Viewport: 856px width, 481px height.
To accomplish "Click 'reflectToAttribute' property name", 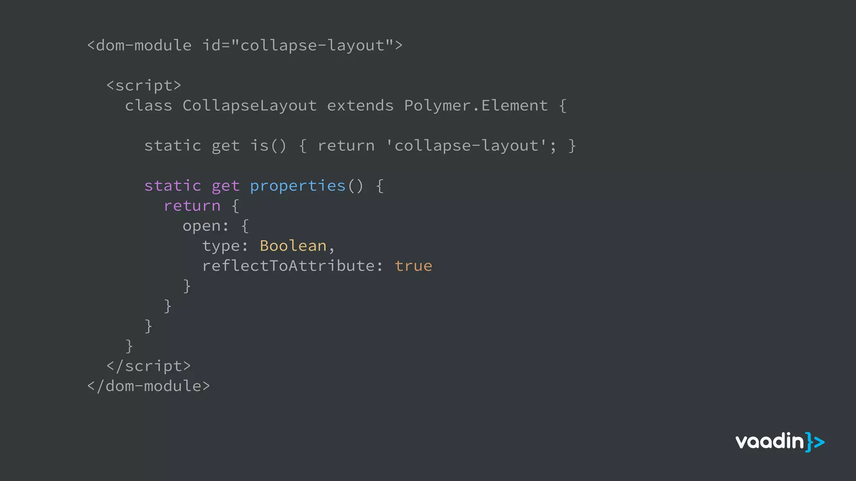I will click(288, 266).
